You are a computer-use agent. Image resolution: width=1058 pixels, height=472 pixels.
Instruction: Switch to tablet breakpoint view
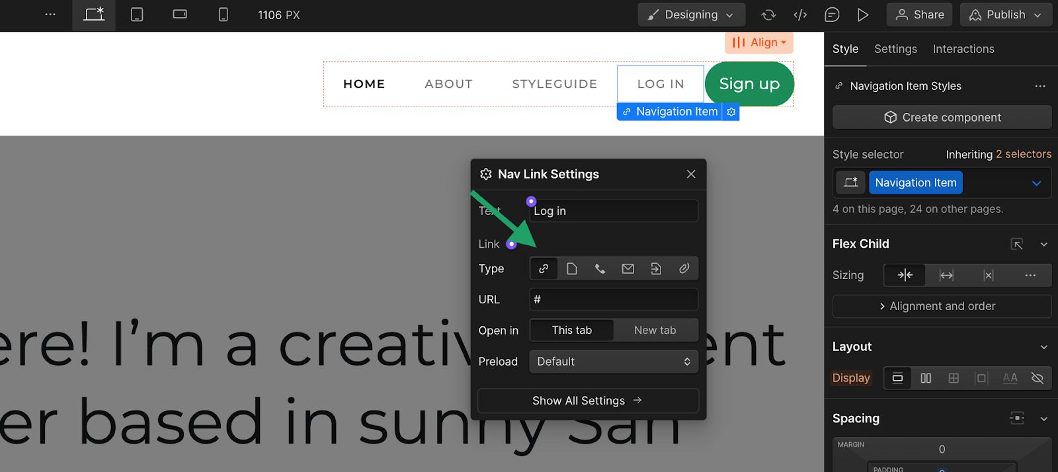click(x=137, y=15)
